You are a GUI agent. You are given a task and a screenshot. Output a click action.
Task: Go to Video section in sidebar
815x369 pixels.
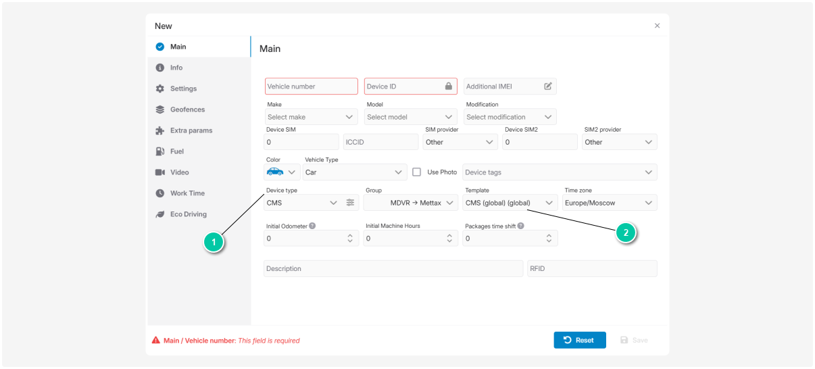click(179, 172)
